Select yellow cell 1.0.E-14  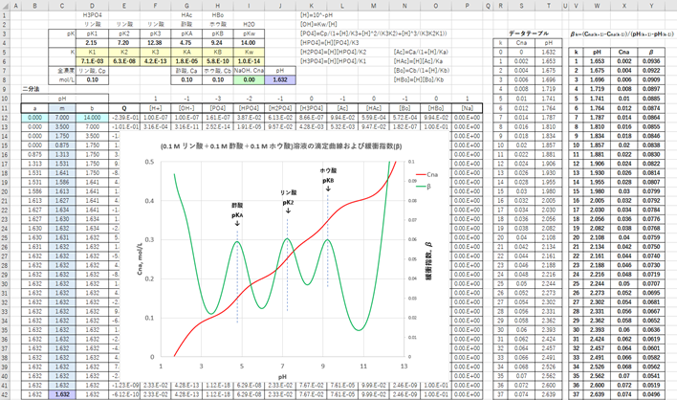coord(249,61)
